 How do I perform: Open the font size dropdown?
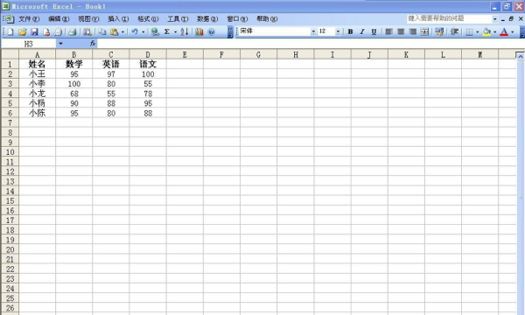338,31
